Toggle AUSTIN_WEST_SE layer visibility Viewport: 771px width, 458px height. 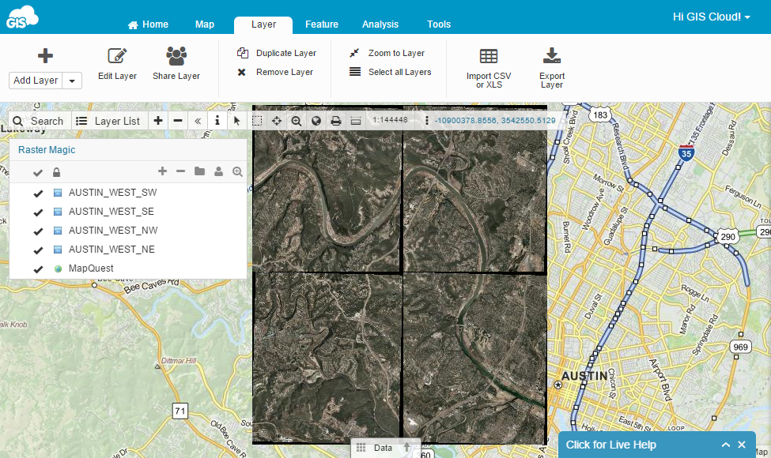(39, 212)
